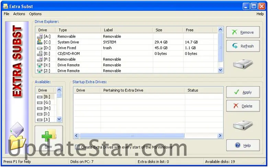
Task: Click the removable icon for drive F:
Action: [x=40, y=59]
